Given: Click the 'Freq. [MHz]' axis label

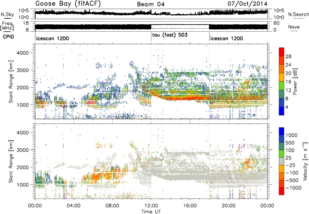Looking at the screenshot, I should (7, 26).
